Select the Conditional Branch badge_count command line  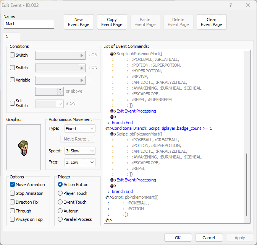click(158, 128)
